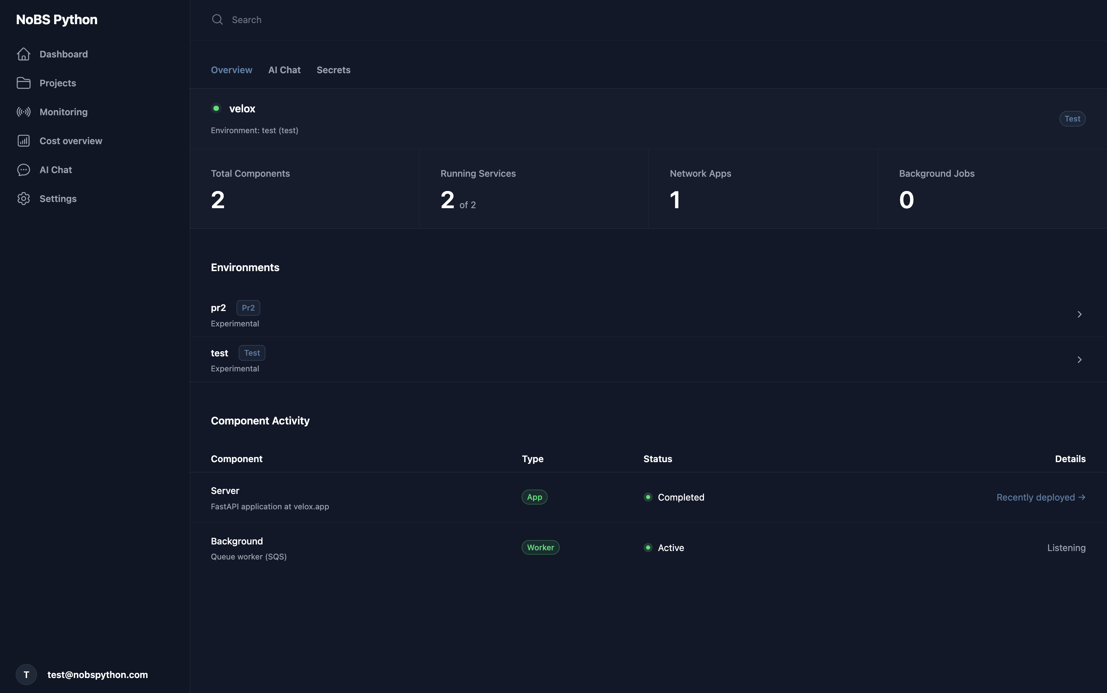Open AI Chat using the speech bubble icon

(x=23, y=169)
